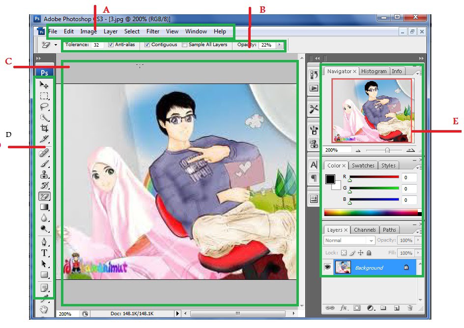The image size is (464, 328).
Task: Switch to the Channels tab
Action: (365, 230)
